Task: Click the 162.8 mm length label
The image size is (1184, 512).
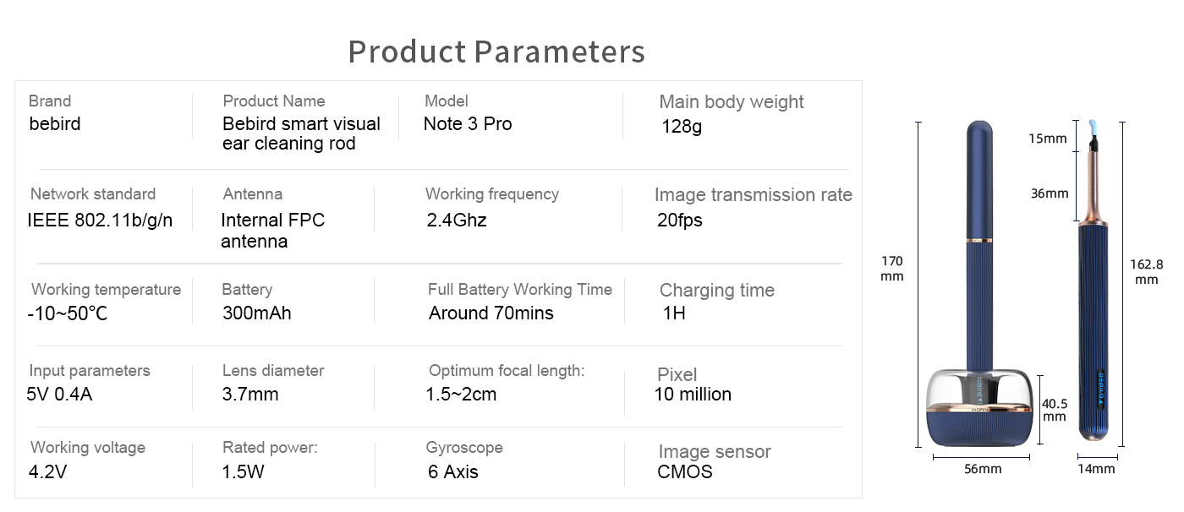Action: point(1147,271)
